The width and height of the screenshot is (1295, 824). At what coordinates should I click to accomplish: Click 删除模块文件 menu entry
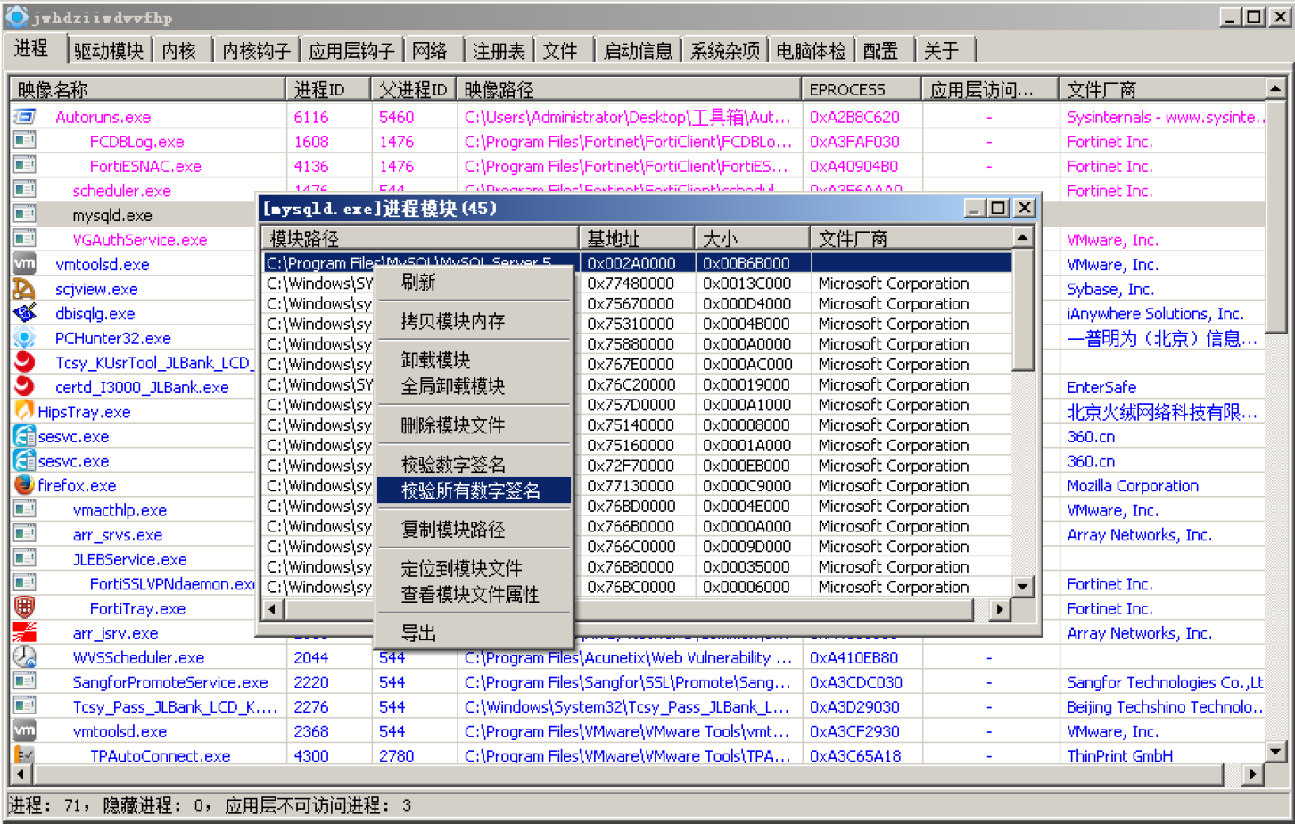474,425
